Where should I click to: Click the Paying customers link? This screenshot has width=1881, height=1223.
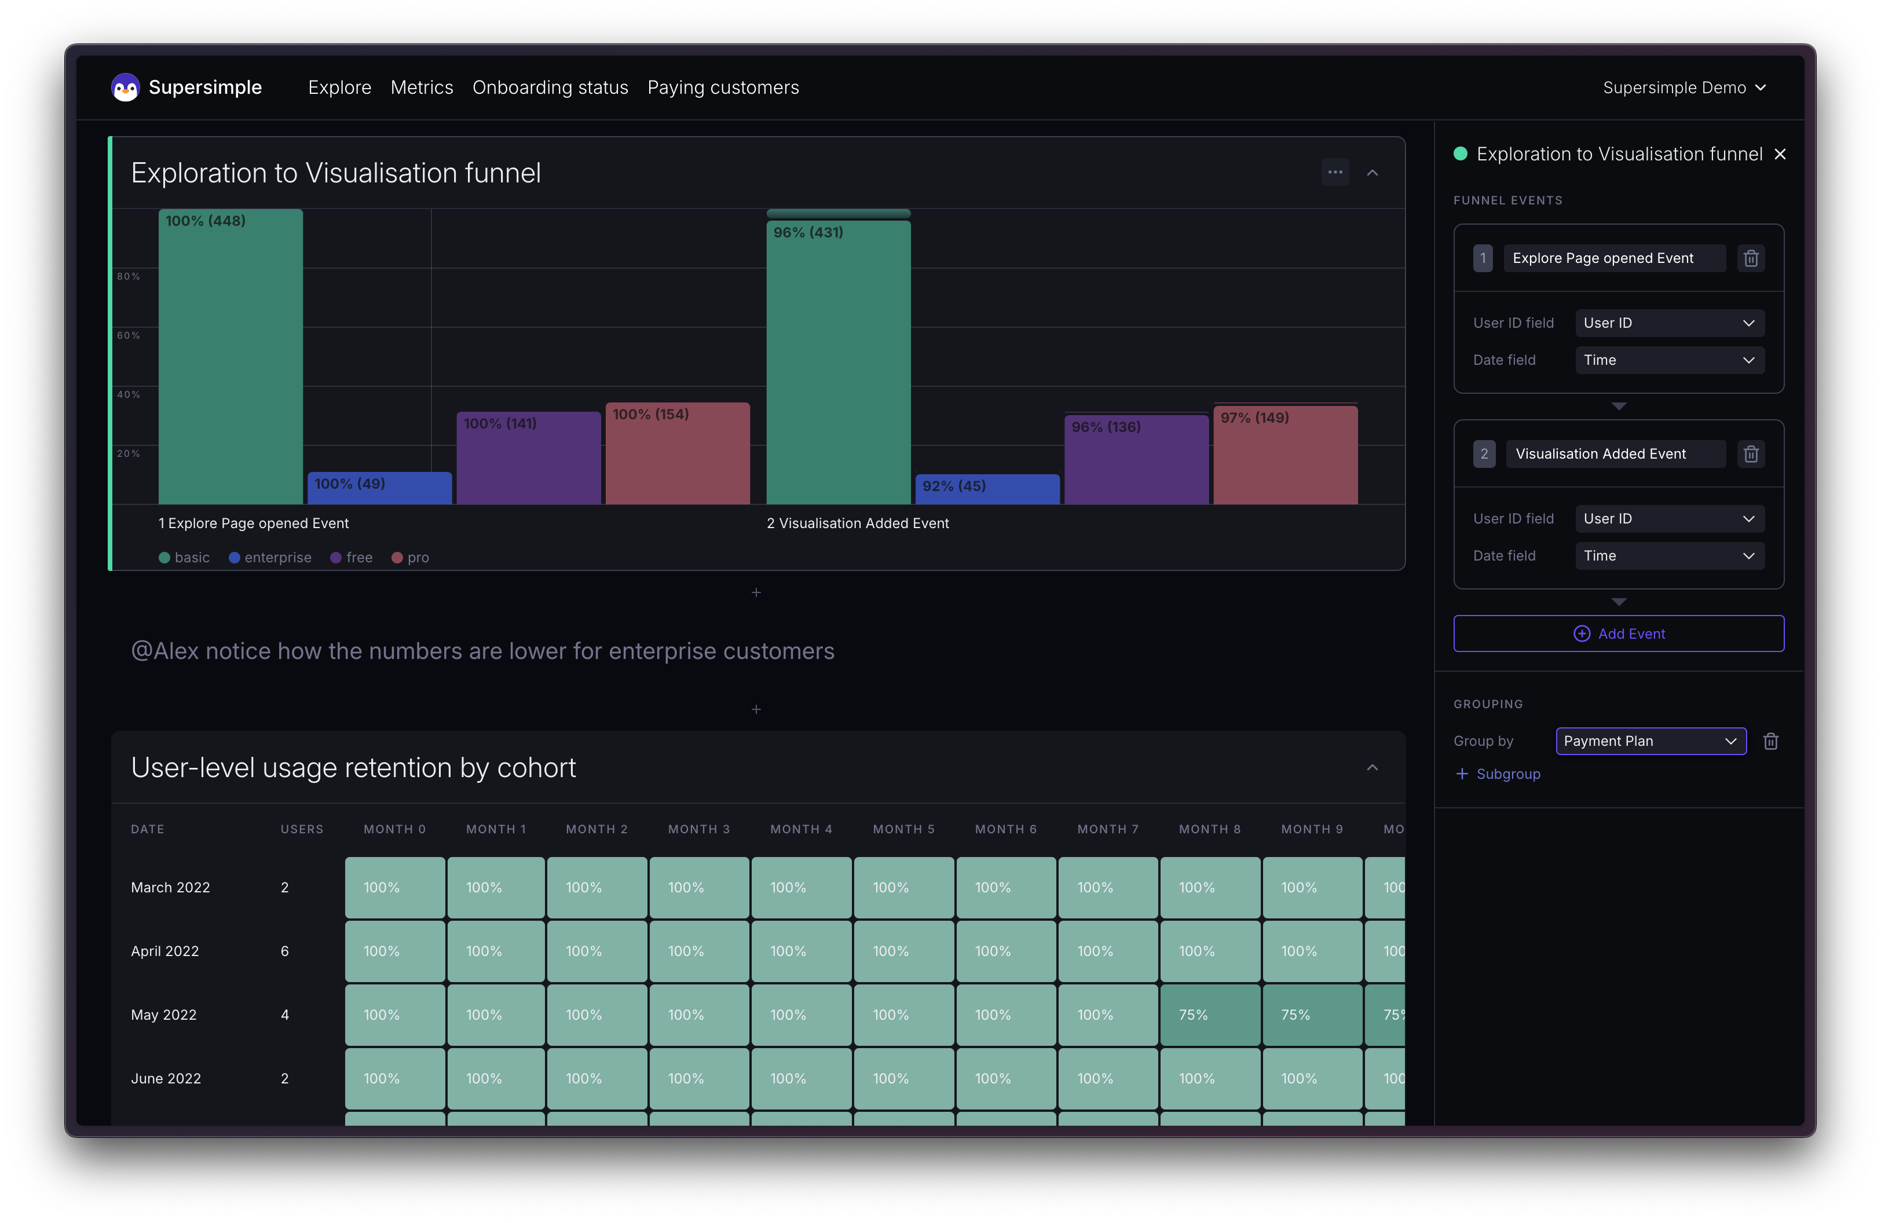[723, 87]
